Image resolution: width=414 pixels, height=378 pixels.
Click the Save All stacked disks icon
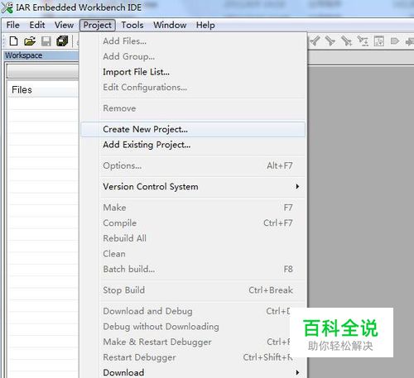click(62, 41)
